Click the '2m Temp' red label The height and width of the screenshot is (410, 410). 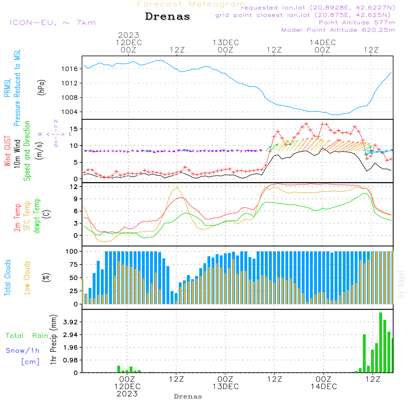[x=17, y=218]
